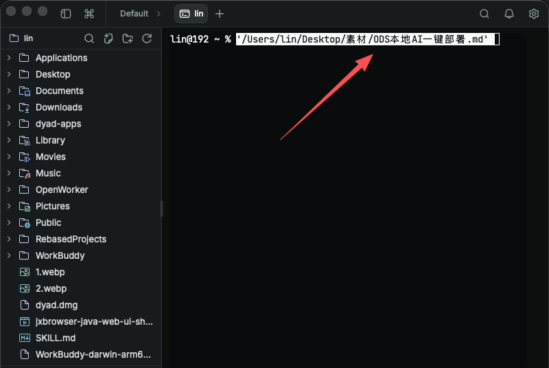549x368 pixels.
Task: Expand the Downloads folder
Action: coord(9,107)
